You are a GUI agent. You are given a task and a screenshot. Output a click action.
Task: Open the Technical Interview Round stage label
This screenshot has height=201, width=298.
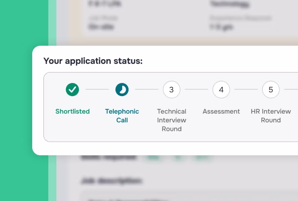171,120
